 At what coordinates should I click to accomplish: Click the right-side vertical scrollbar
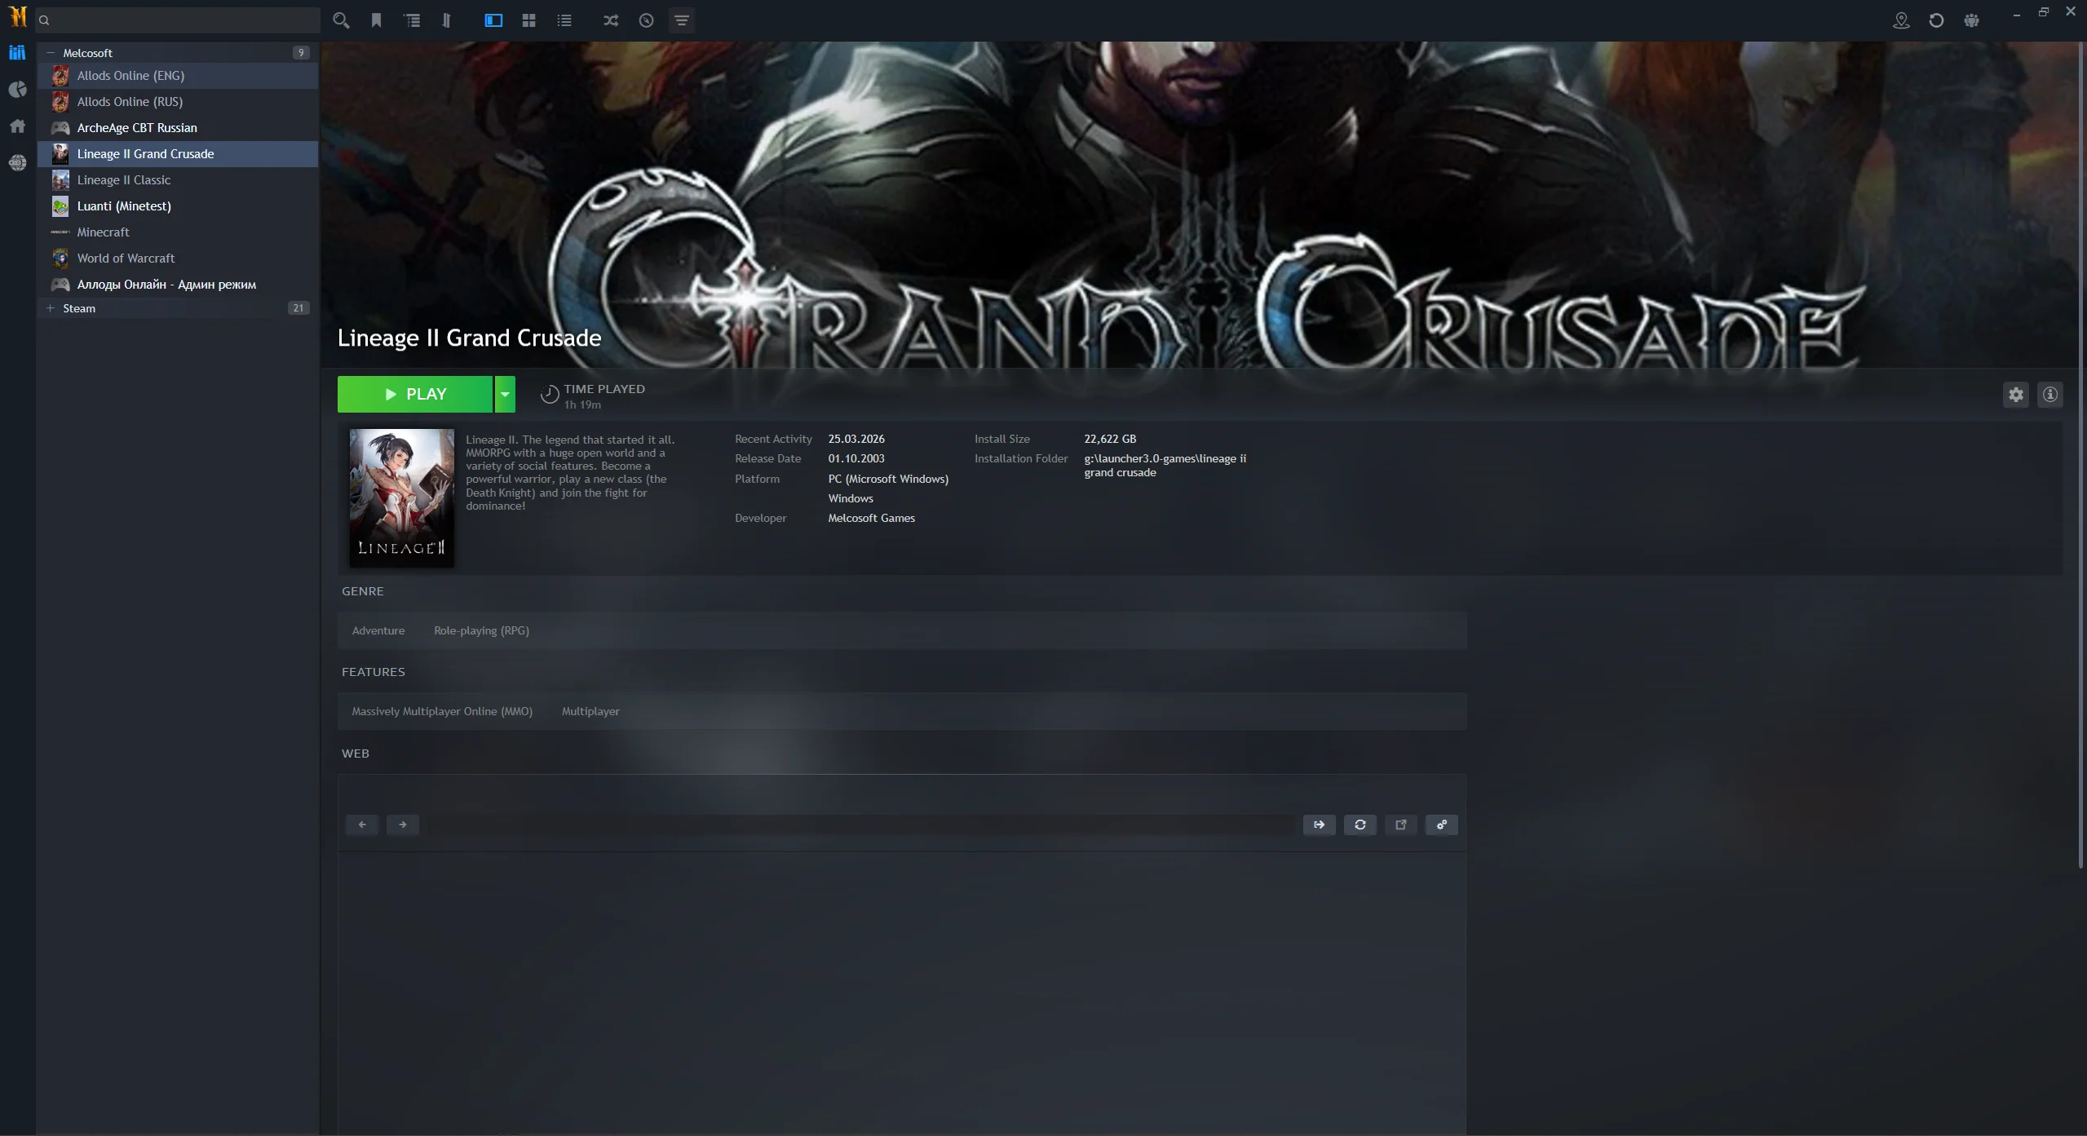[2080, 457]
